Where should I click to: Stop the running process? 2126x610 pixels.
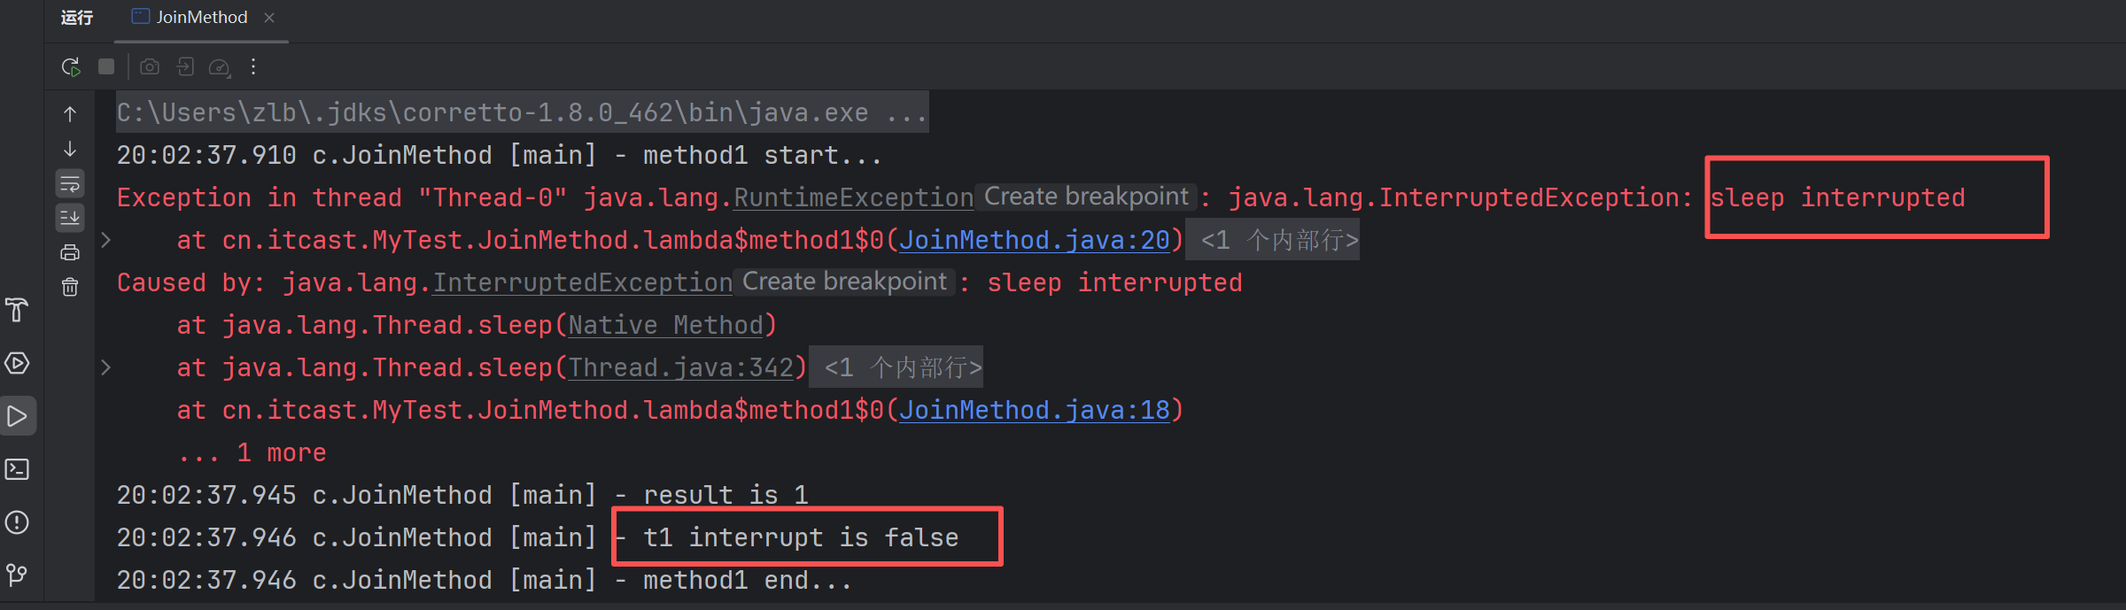[106, 66]
